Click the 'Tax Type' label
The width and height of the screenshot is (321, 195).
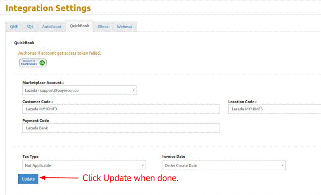[x=30, y=156]
